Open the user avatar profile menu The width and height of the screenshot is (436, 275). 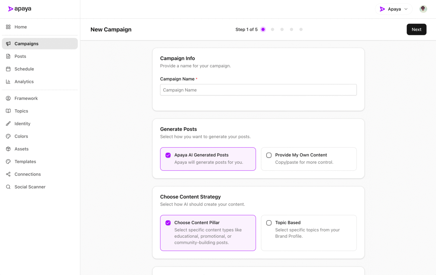(423, 9)
